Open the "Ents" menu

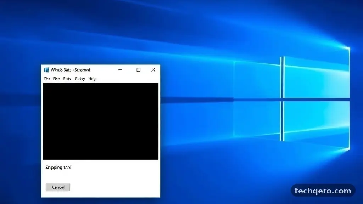67,79
